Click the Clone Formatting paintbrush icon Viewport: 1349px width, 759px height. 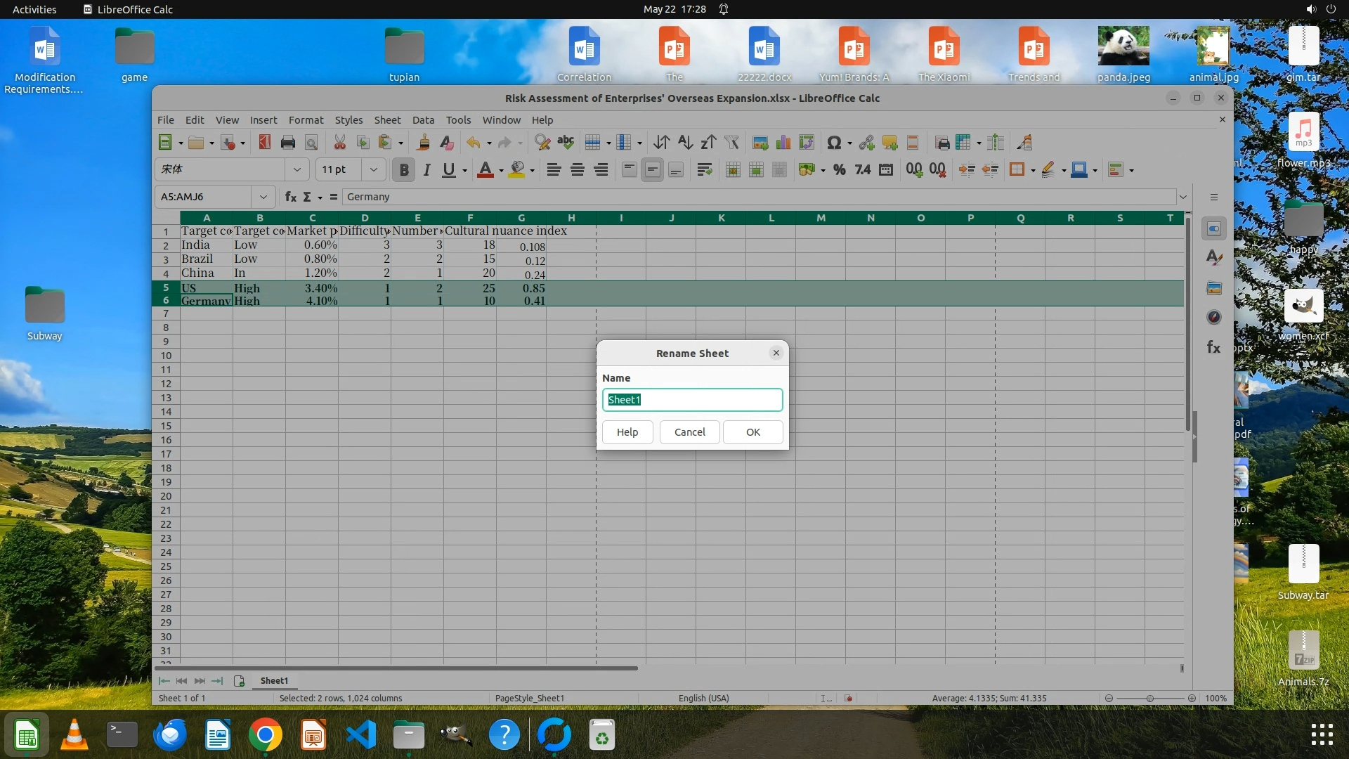[423, 143]
